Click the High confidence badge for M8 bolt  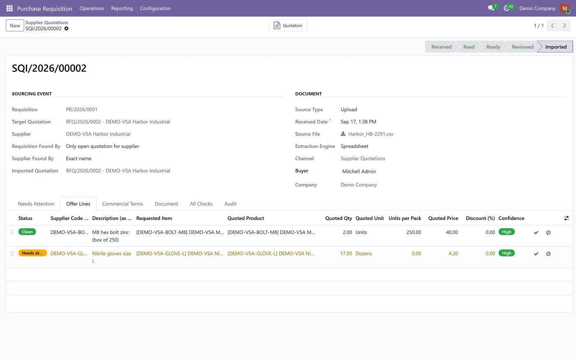coord(506,232)
